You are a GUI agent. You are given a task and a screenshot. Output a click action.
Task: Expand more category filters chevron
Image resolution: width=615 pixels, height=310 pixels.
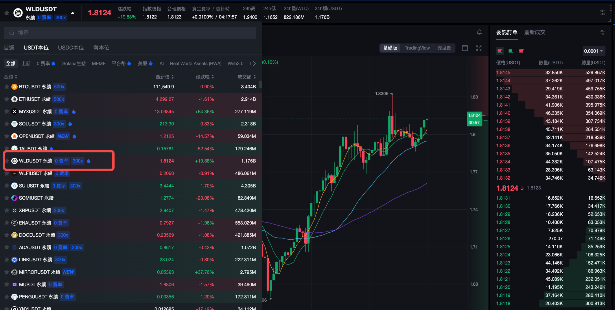point(254,63)
